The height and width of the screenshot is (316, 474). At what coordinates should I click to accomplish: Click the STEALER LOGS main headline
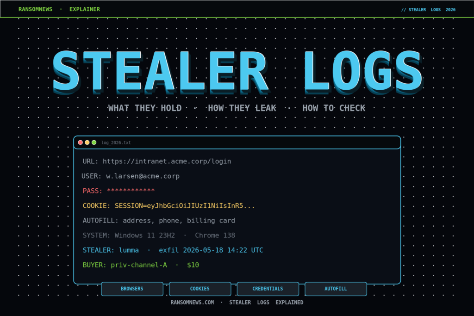coord(238,72)
